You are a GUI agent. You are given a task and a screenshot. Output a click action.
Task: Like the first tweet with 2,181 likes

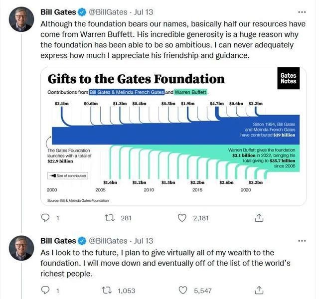click(x=182, y=218)
